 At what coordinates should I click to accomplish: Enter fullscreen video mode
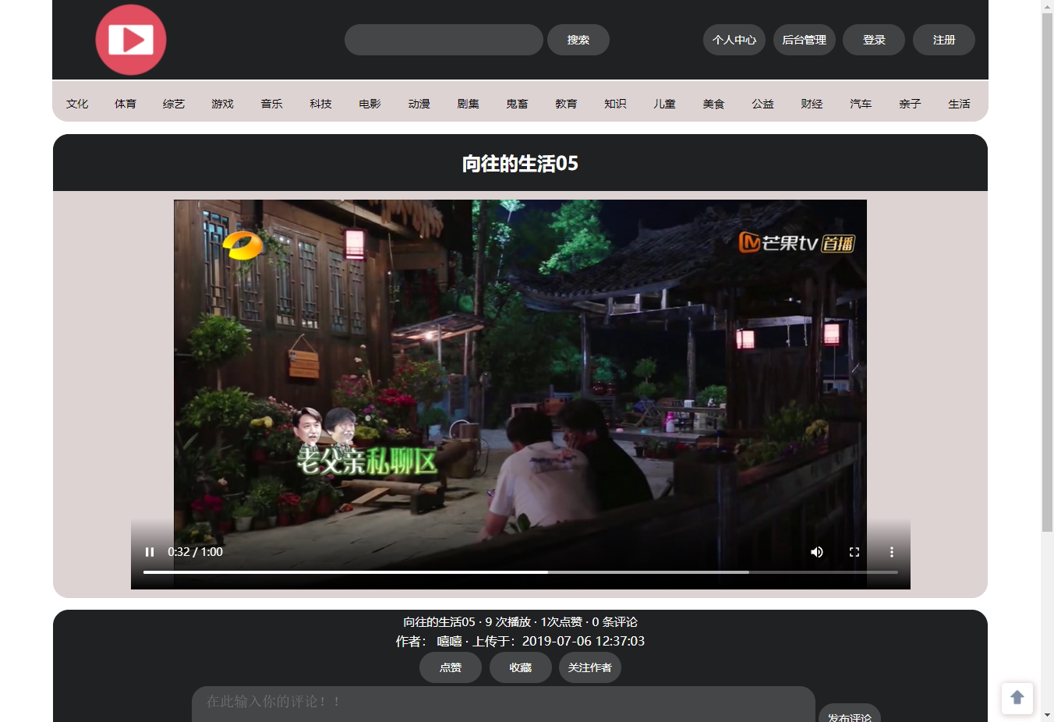point(854,552)
